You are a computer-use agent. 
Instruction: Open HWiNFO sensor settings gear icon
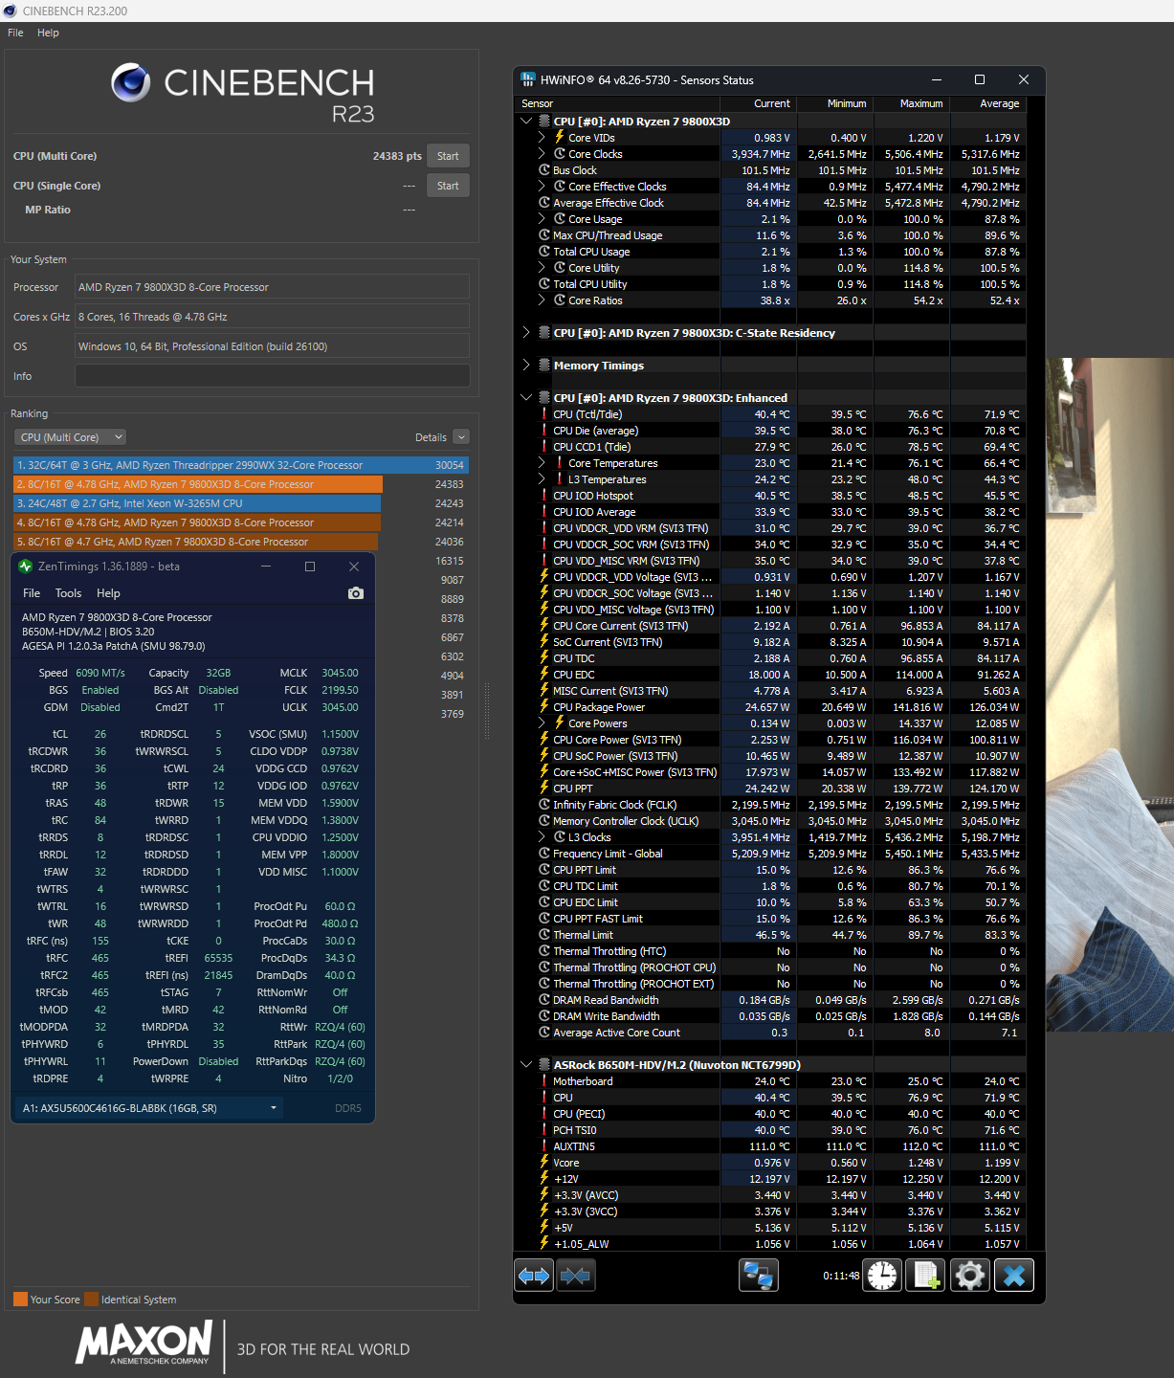click(969, 1276)
